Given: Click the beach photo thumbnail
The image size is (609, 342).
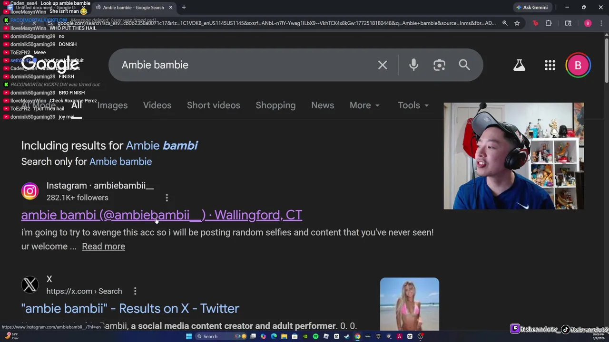Looking at the screenshot, I should 410,304.
